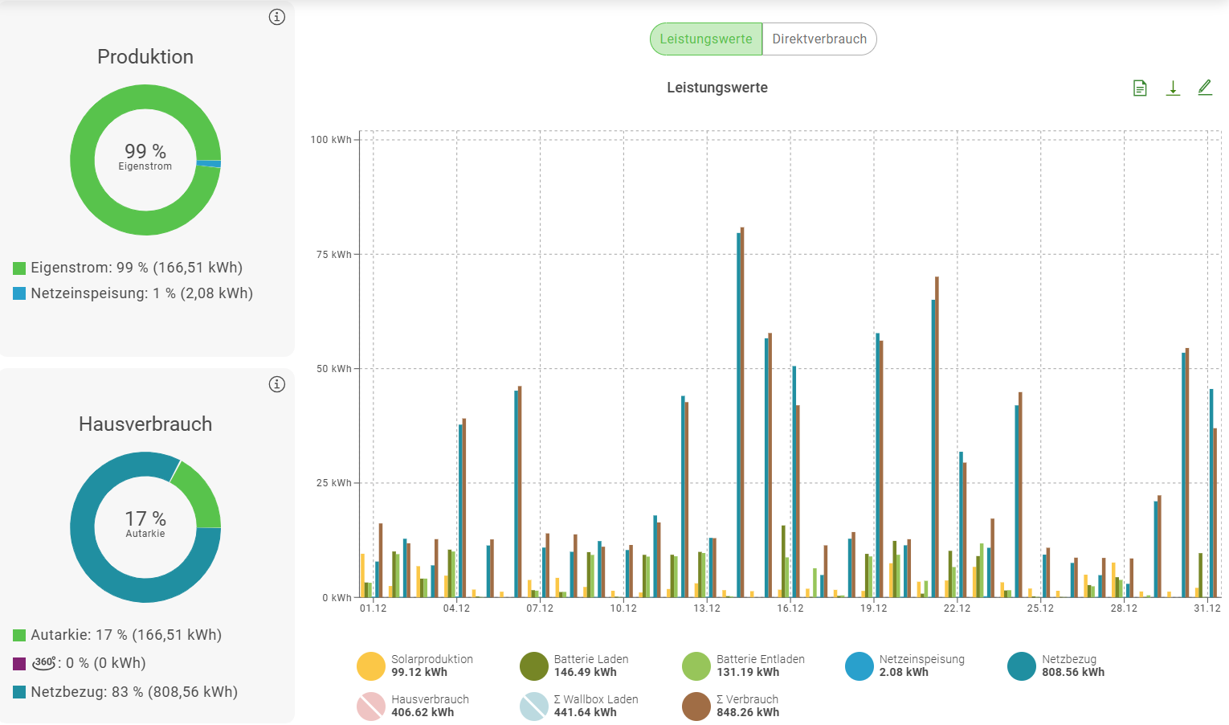Toggle Batterie Laden series in legend
Screen dimensions: 1229x725
tap(534, 666)
